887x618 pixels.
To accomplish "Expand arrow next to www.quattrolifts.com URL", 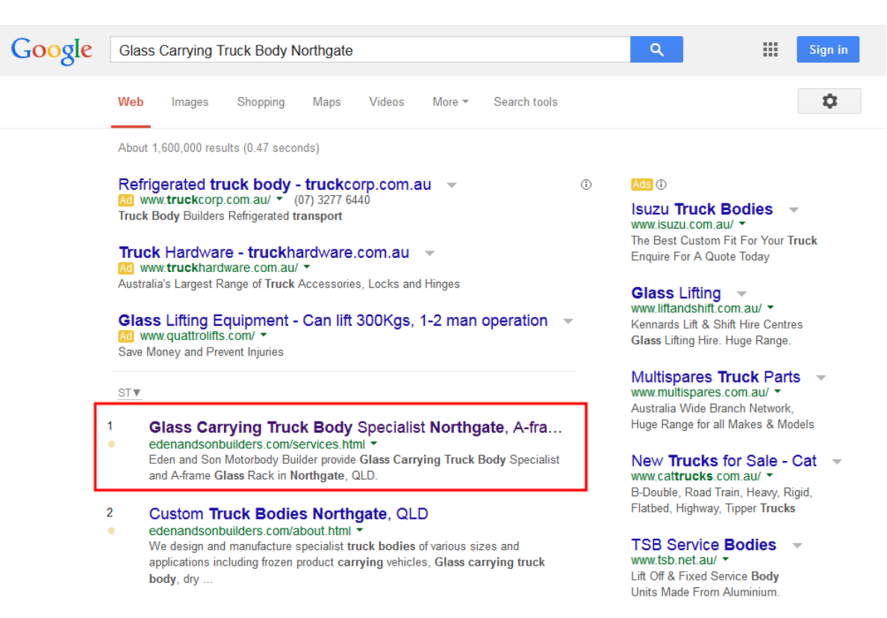I will click(264, 335).
